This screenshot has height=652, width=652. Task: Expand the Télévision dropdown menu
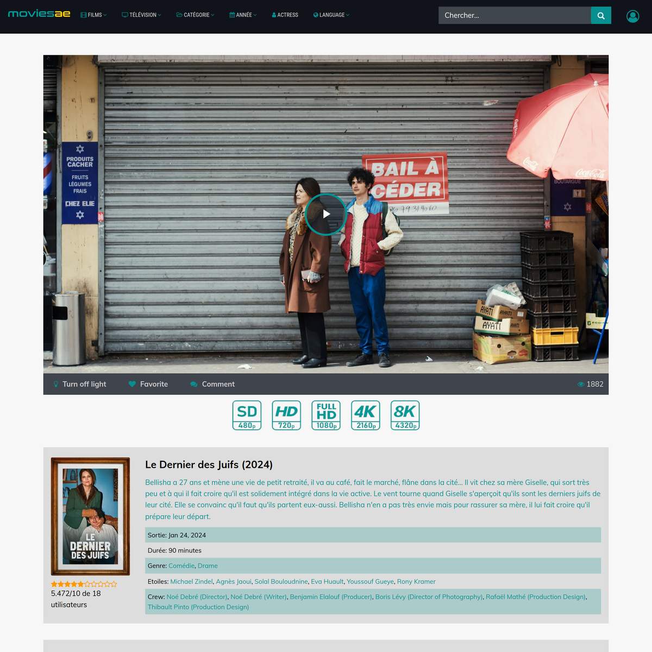(141, 15)
